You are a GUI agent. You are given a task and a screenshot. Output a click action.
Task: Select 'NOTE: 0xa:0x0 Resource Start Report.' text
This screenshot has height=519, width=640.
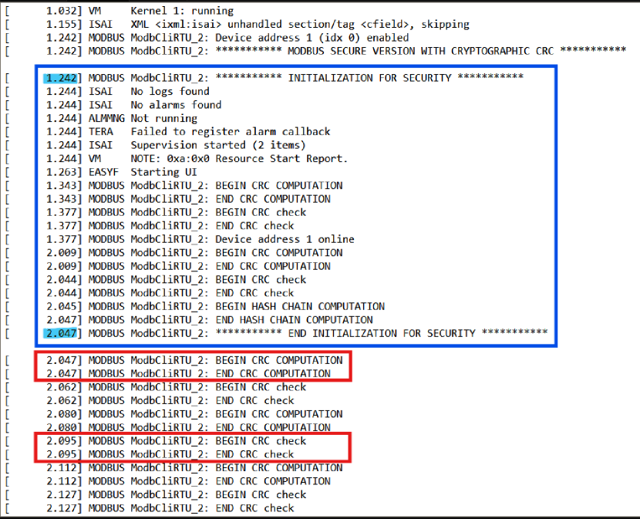coord(239,159)
